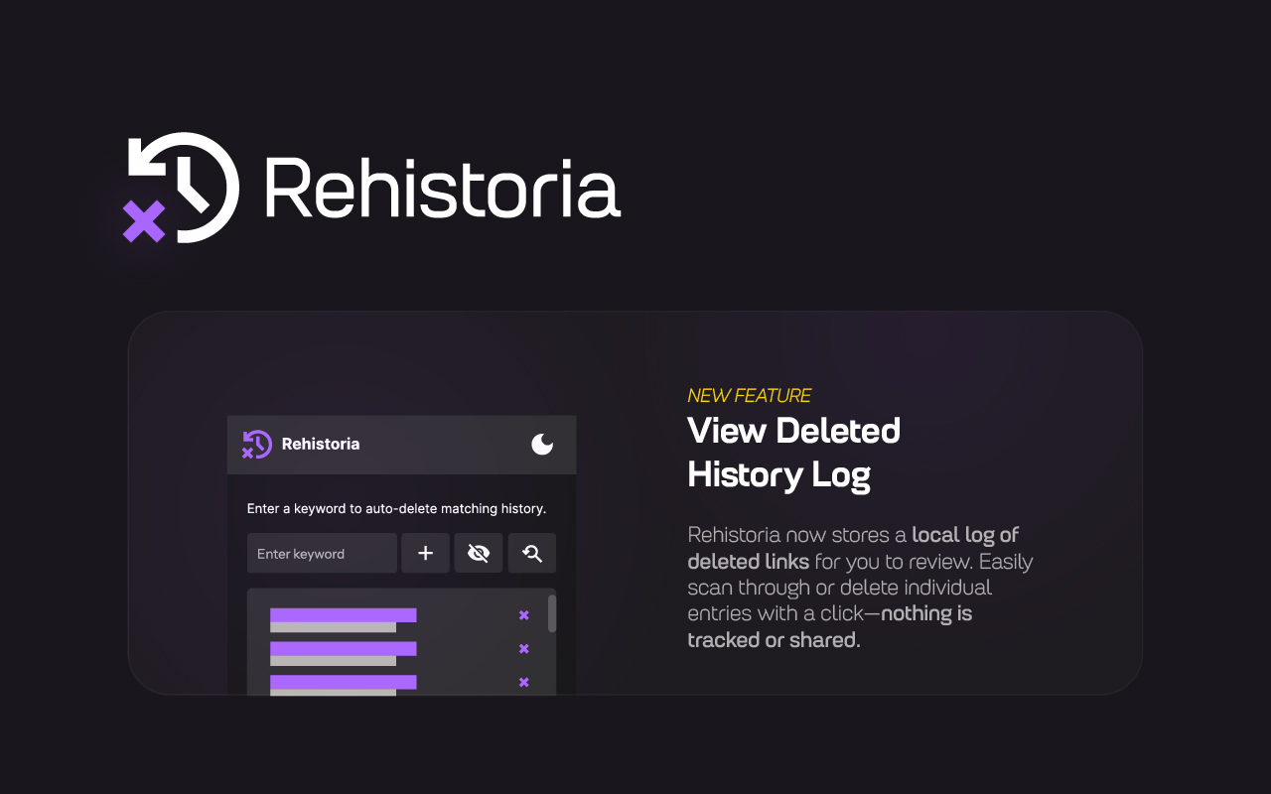Image resolution: width=1271 pixels, height=794 pixels.
Task: Click the 'nothing is tracked or shared.' bold text
Action: 829,627
